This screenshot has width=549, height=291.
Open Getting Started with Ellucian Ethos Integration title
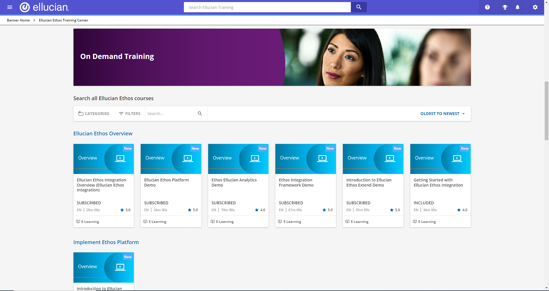click(438, 183)
